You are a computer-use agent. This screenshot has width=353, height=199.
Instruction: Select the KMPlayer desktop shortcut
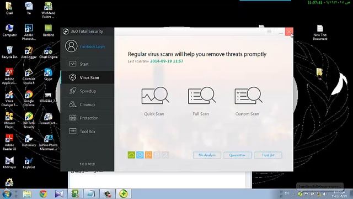9,163
